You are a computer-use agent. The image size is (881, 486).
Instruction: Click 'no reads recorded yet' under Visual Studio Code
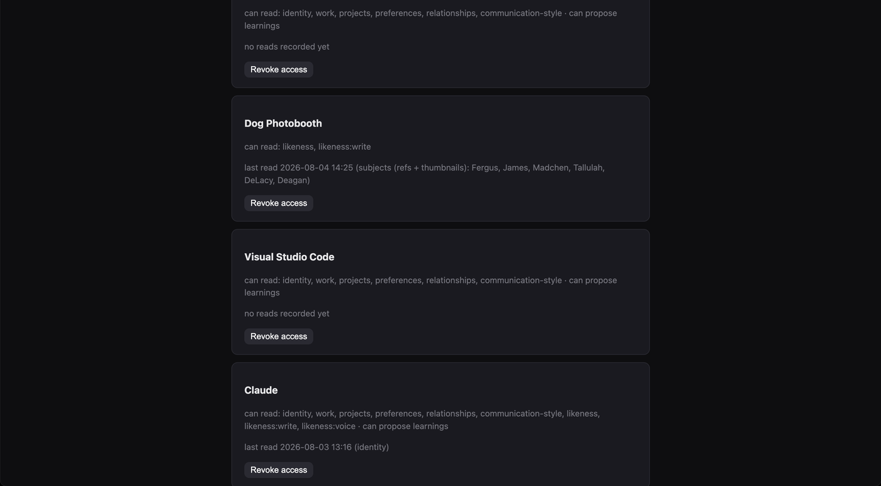[287, 314]
